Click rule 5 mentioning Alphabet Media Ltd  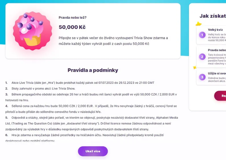[x=92, y=123]
